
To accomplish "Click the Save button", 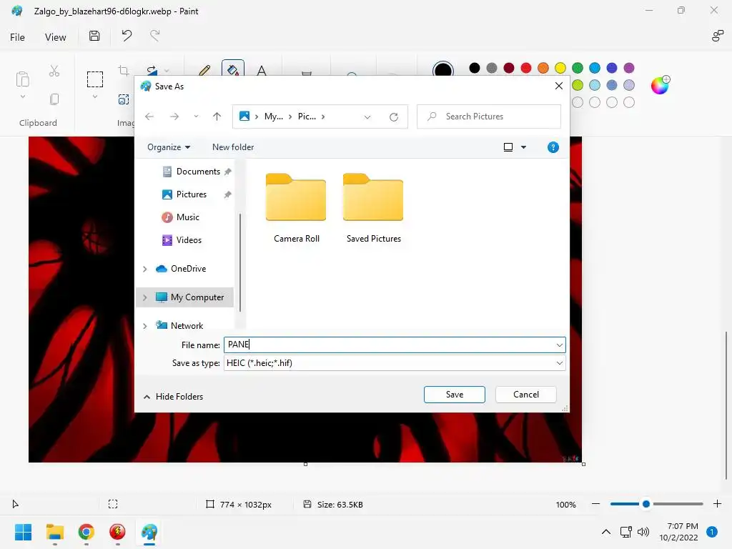I will tap(454, 395).
